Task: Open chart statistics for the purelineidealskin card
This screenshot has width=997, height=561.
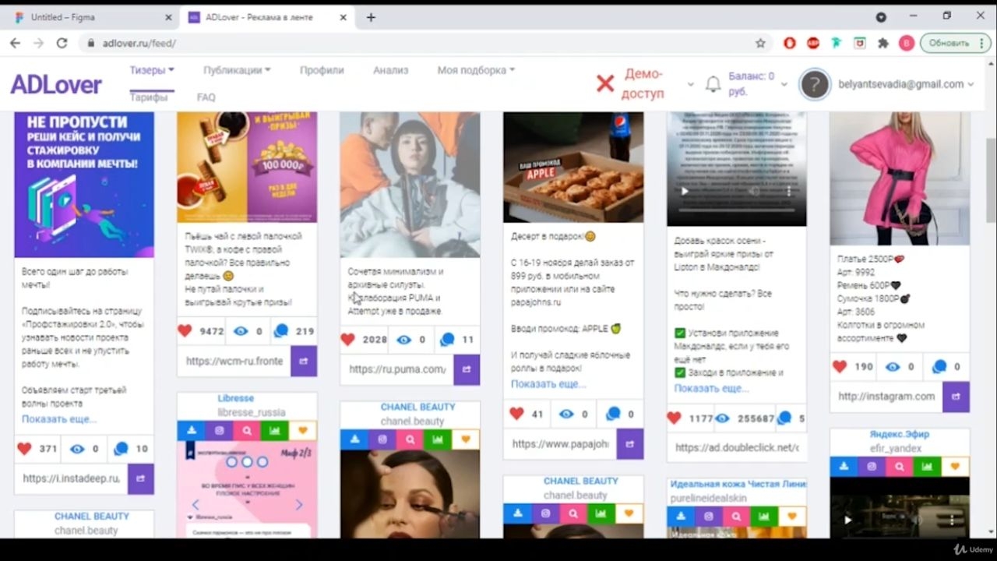Action: tap(765, 516)
